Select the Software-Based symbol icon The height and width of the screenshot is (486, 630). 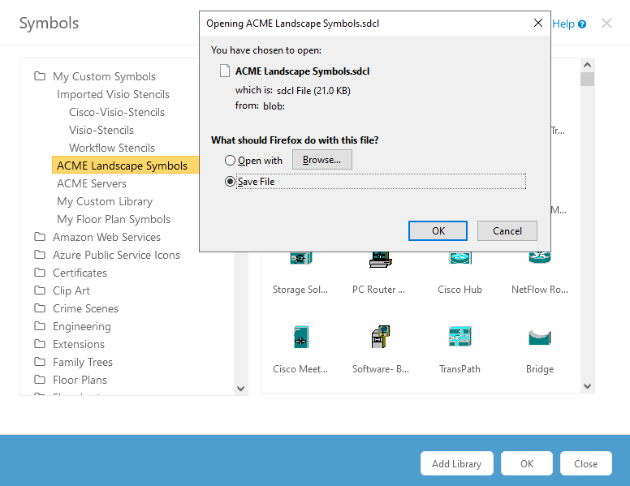[379, 337]
